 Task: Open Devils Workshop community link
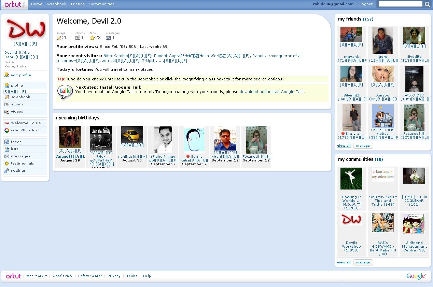(x=351, y=247)
